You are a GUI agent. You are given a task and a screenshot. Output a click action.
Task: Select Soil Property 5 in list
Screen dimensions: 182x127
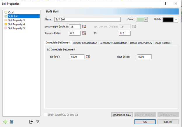16,28
